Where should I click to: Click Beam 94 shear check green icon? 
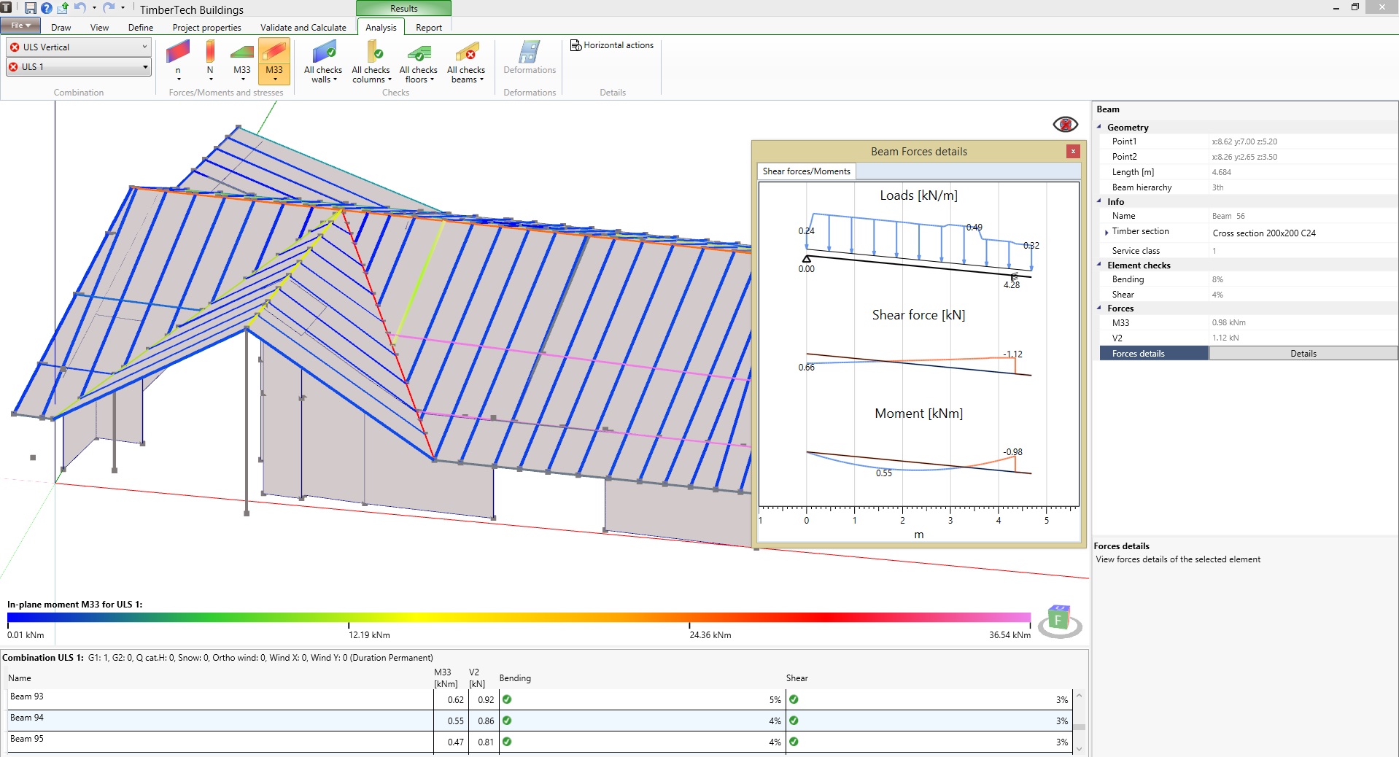click(794, 721)
